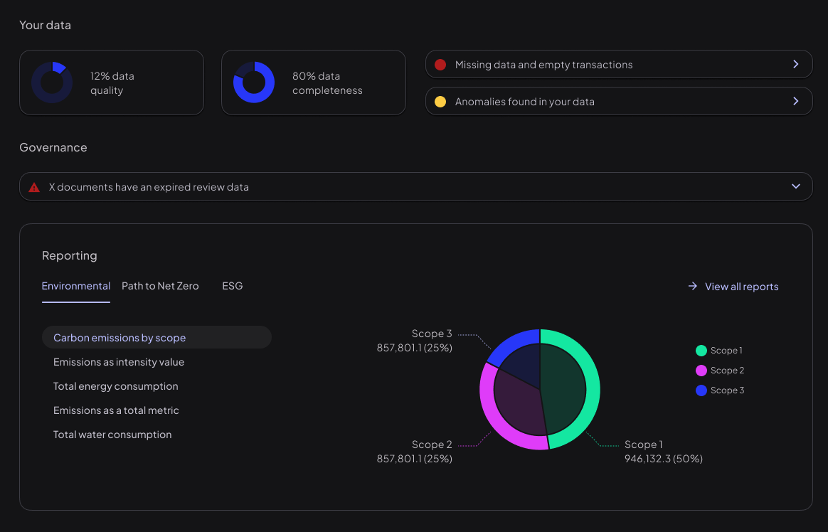Switch to the ESG tab
This screenshot has height=532, width=828.
(233, 286)
